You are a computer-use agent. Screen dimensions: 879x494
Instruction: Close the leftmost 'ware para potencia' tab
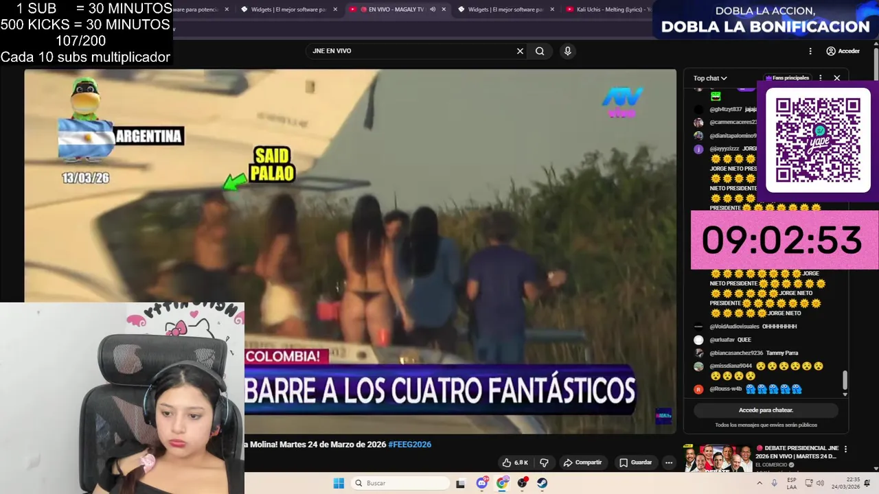click(227, 10)
